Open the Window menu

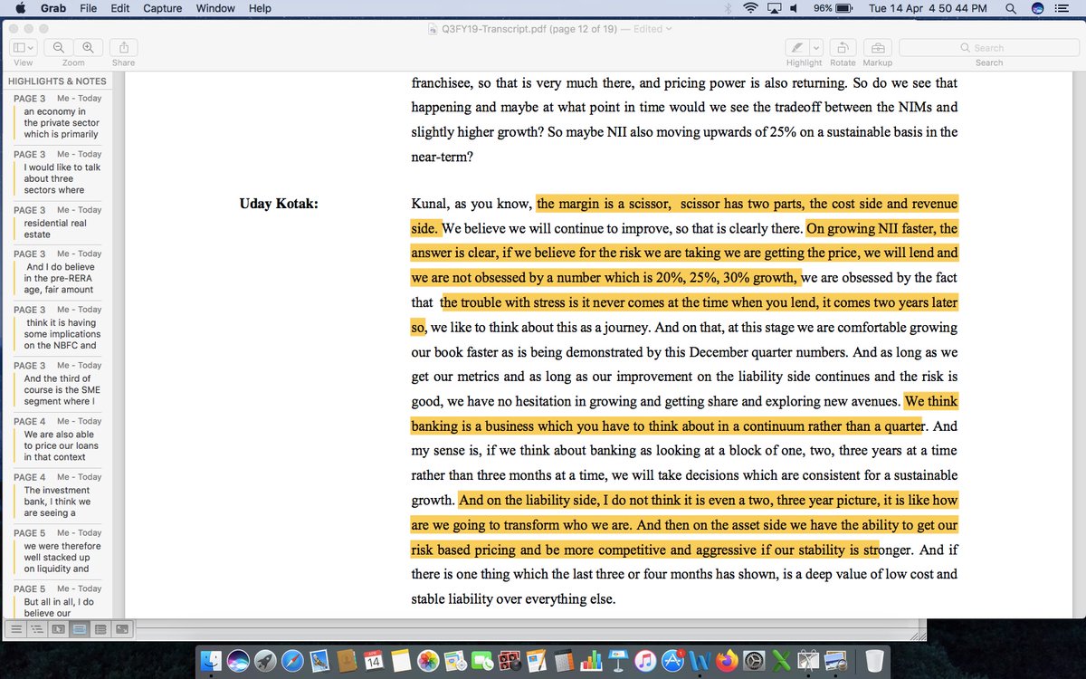(215, 8)
